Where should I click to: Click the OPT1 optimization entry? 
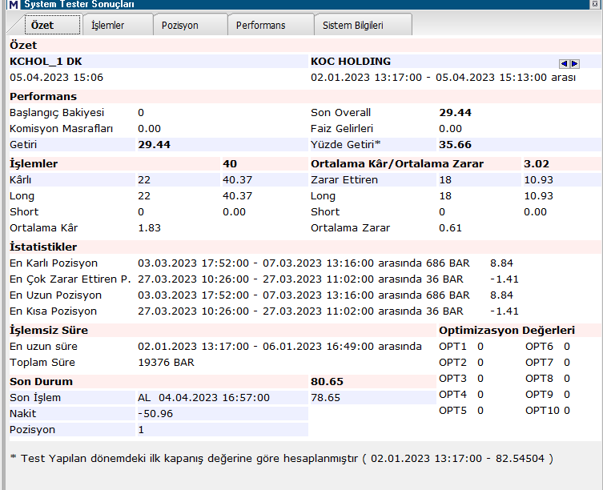461,347
